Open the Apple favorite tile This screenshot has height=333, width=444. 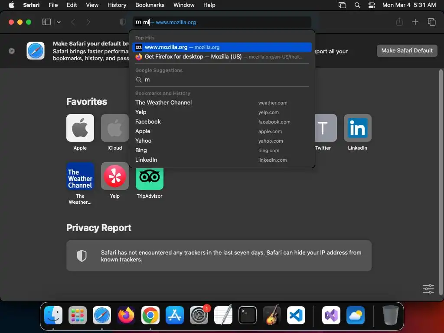[x=80, y=128]
